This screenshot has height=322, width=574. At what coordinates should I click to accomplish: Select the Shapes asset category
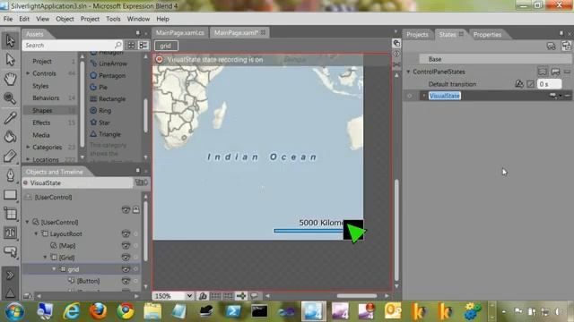pyautogui.click(x=50, y=110)
